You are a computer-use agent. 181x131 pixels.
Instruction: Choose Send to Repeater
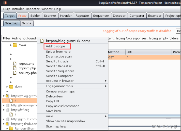coord(73,66)
